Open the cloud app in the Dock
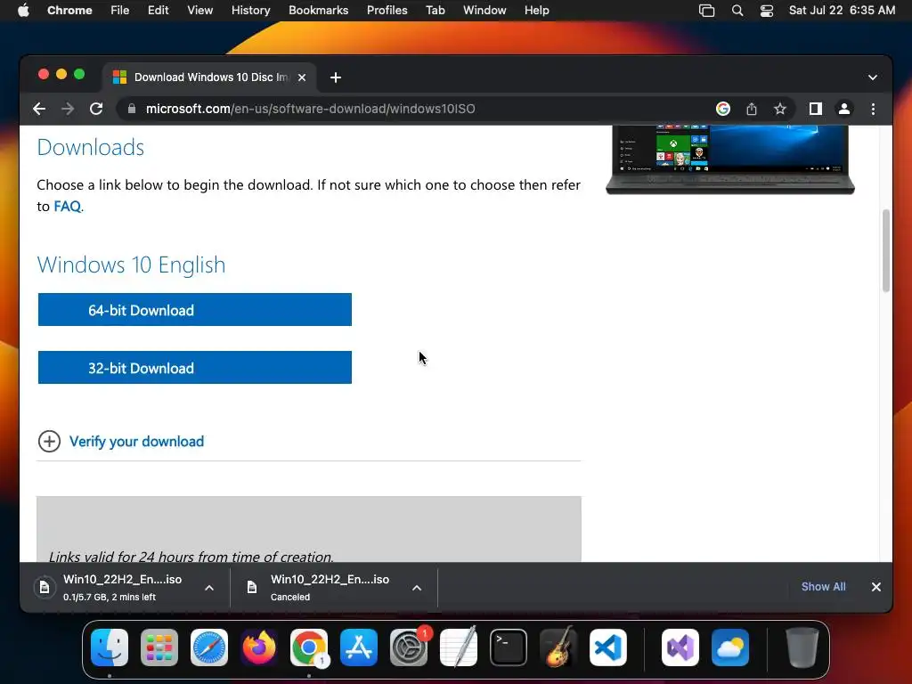912x684 pixels. [x=730, y=647]
